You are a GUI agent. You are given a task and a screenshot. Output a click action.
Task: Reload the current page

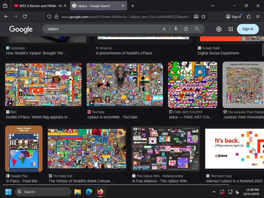pyautogui.click(x=25, y=16)
